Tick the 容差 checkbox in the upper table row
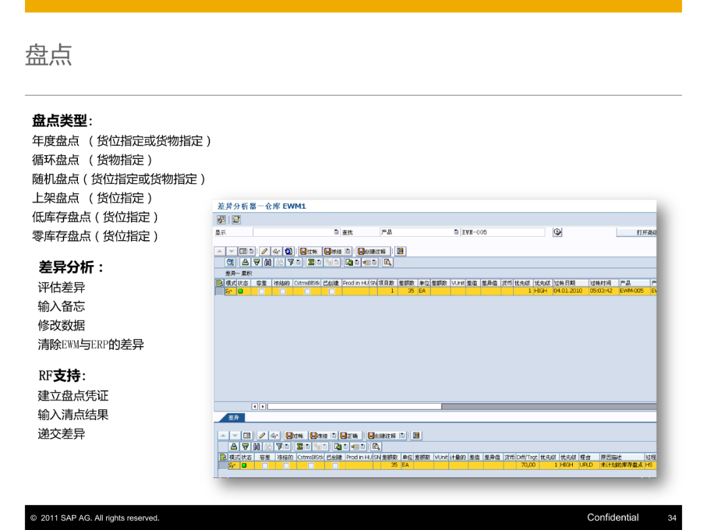707x530 pixels. [261, 292]
